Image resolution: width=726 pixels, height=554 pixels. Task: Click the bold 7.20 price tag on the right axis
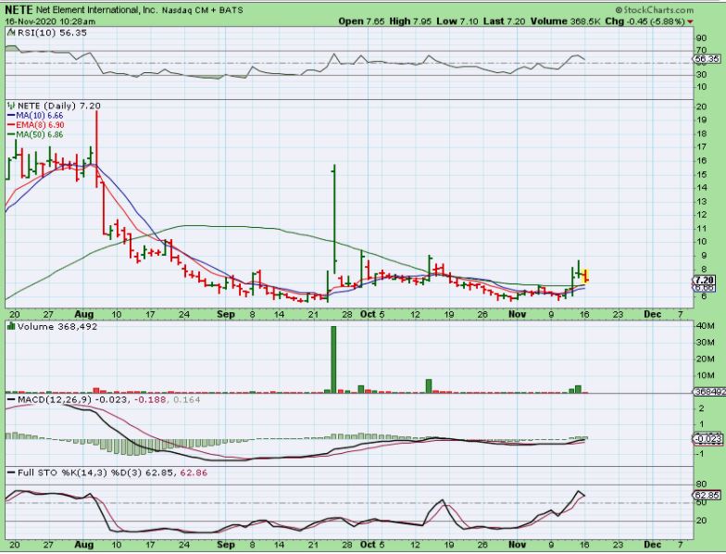tap(704, 280)
